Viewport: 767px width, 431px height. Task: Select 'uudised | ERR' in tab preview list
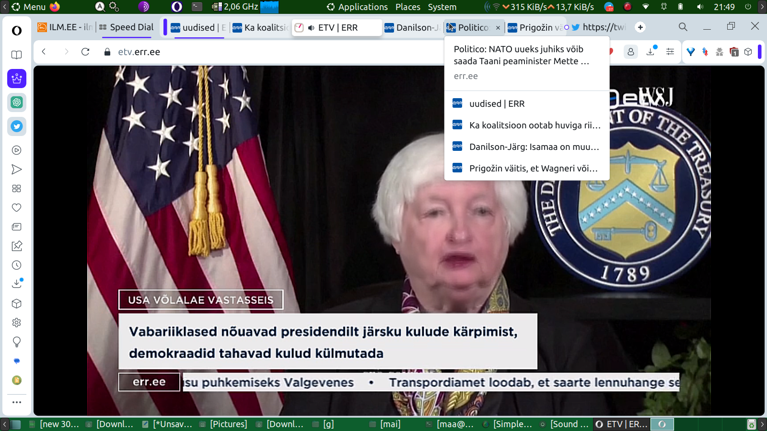[527, 103]
